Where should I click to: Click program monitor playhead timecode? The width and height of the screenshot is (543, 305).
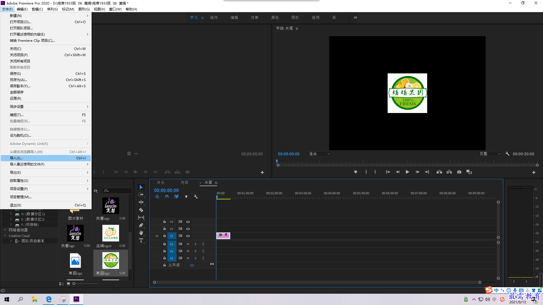click(288, 154)
